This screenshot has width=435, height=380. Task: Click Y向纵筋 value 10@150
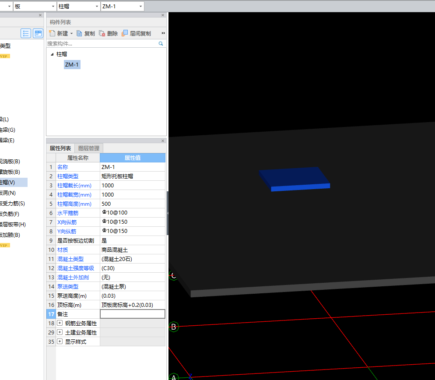[133, 231]
